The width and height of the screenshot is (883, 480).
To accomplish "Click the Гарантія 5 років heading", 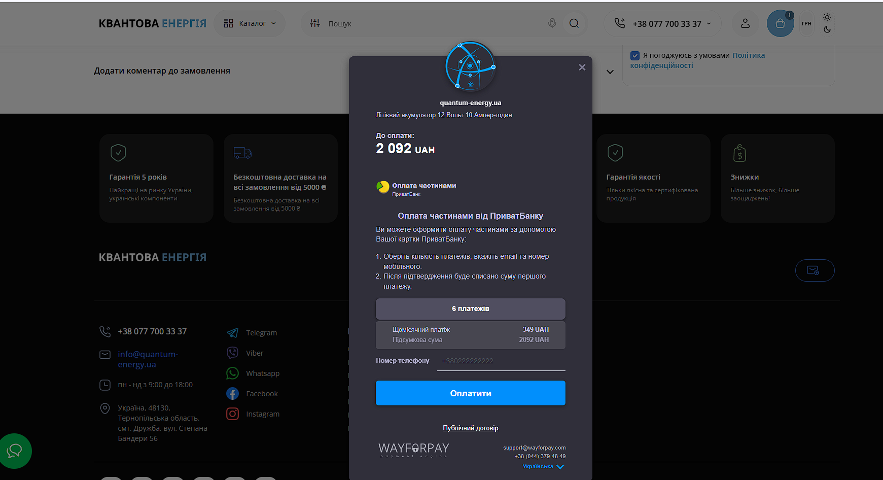I will [138, 177].
